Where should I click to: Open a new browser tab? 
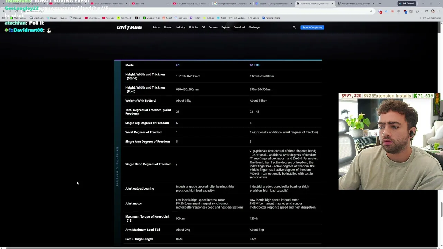click(380, 3)
